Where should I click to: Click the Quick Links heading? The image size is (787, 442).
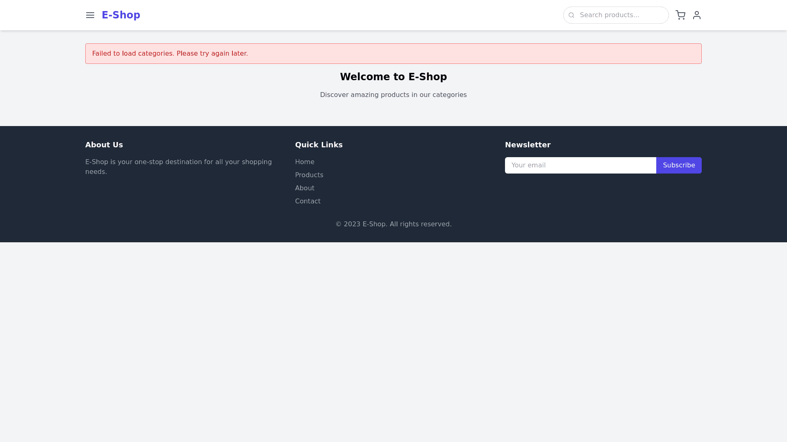pos(318,145)
